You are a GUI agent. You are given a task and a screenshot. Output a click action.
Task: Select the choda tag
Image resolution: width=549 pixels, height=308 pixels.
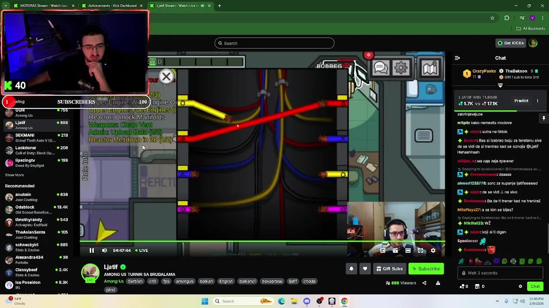point(310,281)
